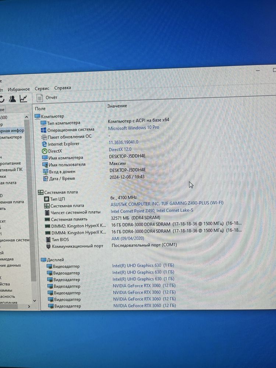Select the 32571 МБ (DDR4 SDRAM) value
The height and width of the screenshot is (368, 276).
pos(136,218)
